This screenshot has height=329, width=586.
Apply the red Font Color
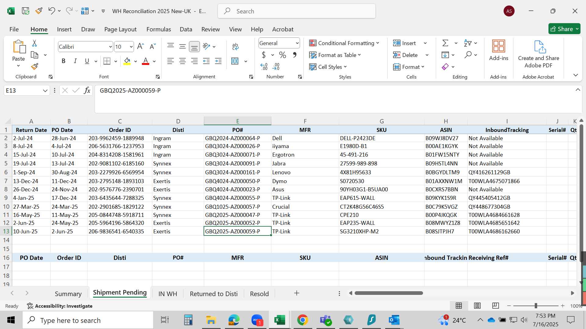146,61
